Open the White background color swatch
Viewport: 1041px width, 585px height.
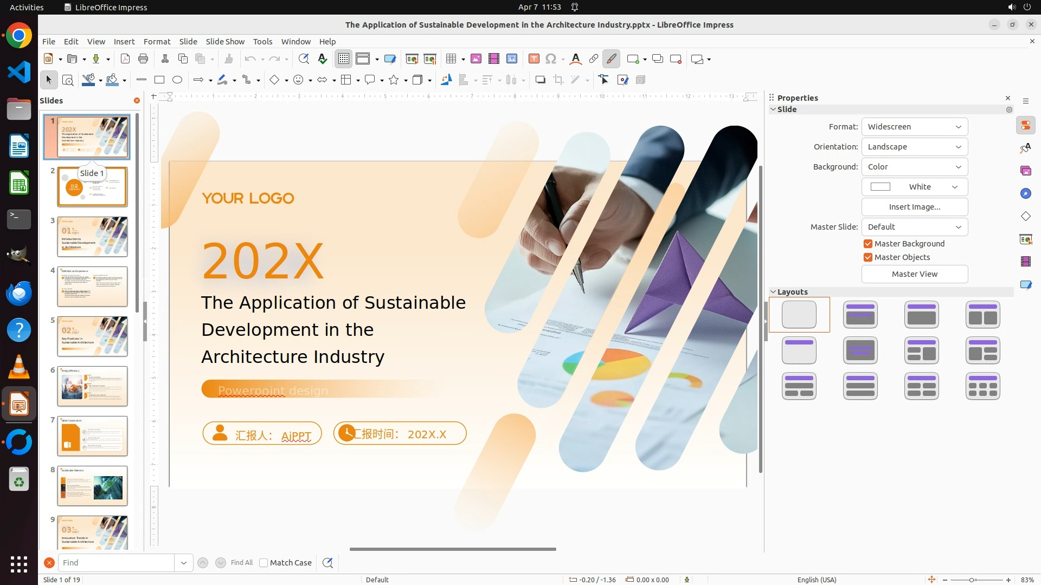[914, 187]
